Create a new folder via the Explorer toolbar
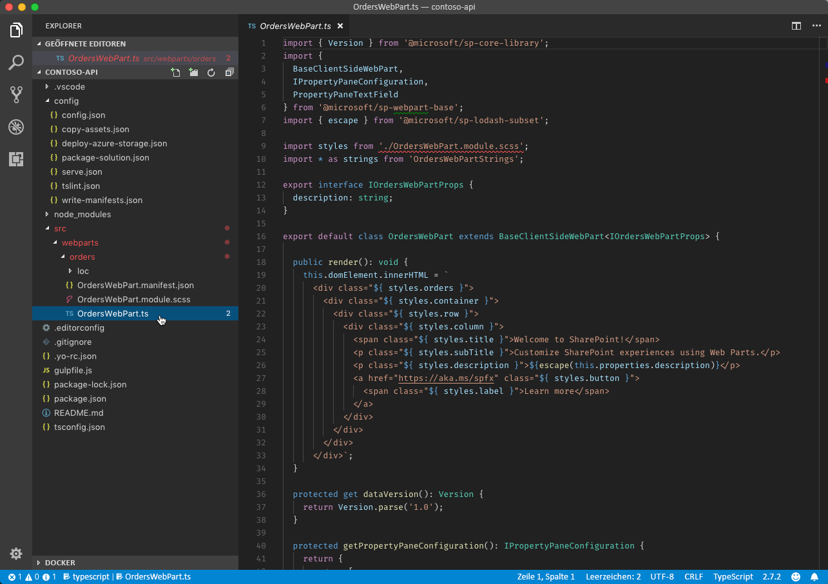This screenshot has height=584, width=828. tap(193, 72)
